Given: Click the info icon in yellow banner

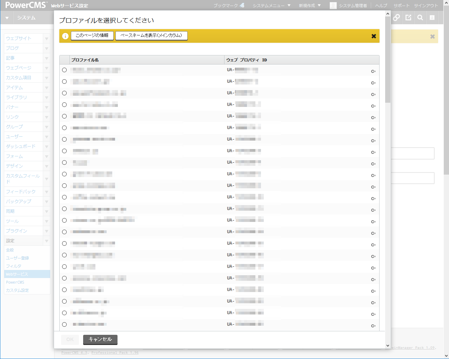Looking at the screenshot, I should 65,36.
